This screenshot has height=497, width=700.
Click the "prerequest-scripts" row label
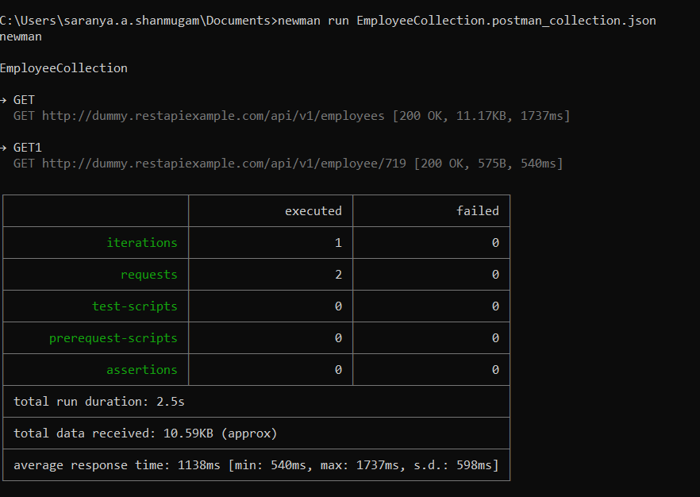coord(113,338)
